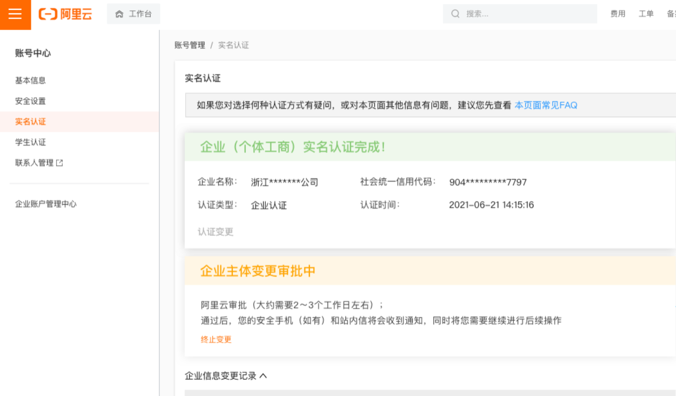This screenshot has width=676, height=396.
Task: Click the 阿里云审批 2~3个工作日 line
Action: [292, 305]
